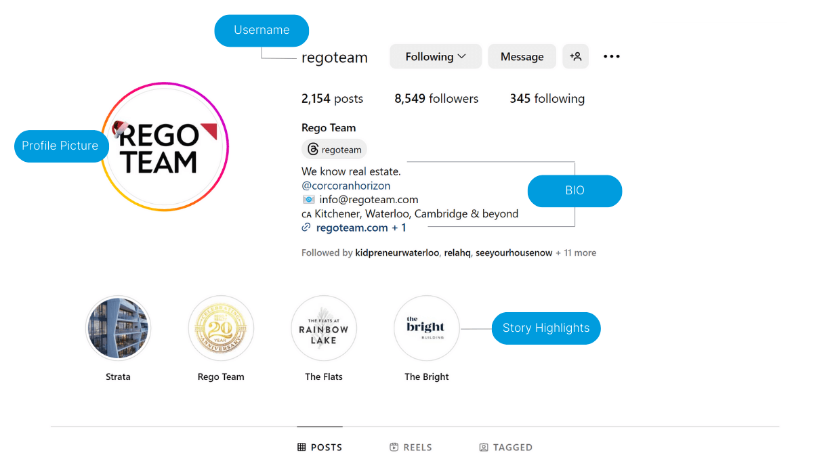The image size is (813, 474).
Task: Click the add-person suggestion icon button
Action: (575, 57)
